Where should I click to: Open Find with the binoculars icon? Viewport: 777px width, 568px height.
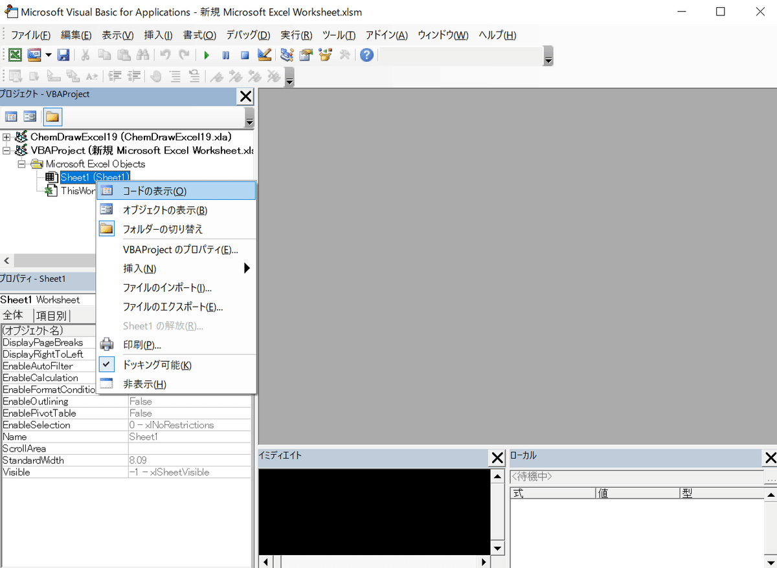(143, 55)
